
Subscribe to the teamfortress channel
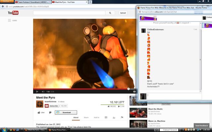(x=52, y=106)
